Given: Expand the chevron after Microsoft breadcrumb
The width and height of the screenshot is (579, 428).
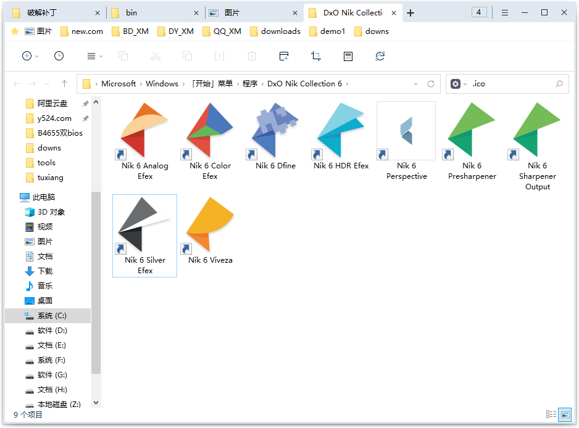Looking at the screenshot, I should pyautogui.click(x=141, y=84).
